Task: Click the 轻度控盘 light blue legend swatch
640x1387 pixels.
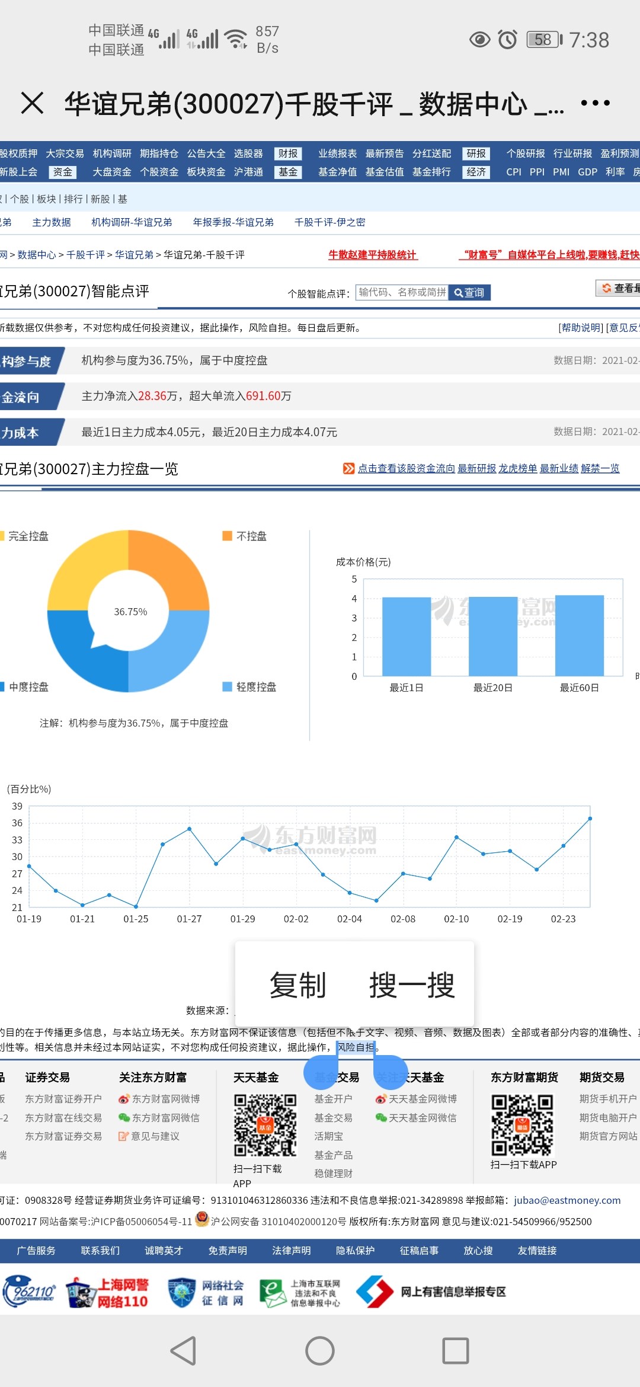Action: click(227, 686)
